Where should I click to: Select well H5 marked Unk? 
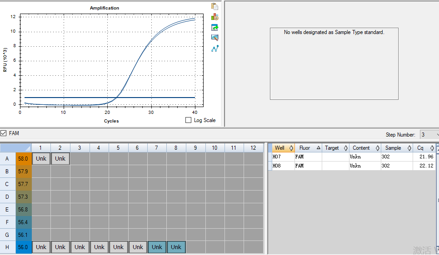(119, 247)
